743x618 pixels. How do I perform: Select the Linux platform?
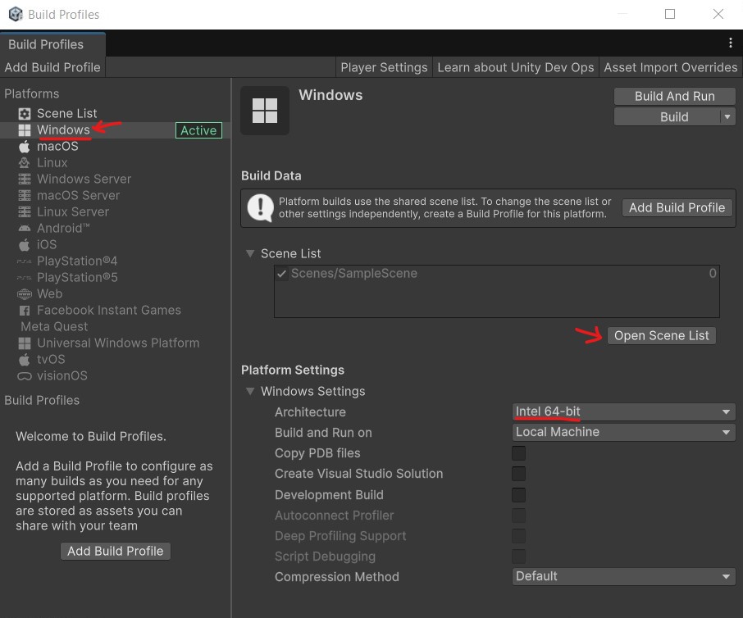(x=115, y=163)
